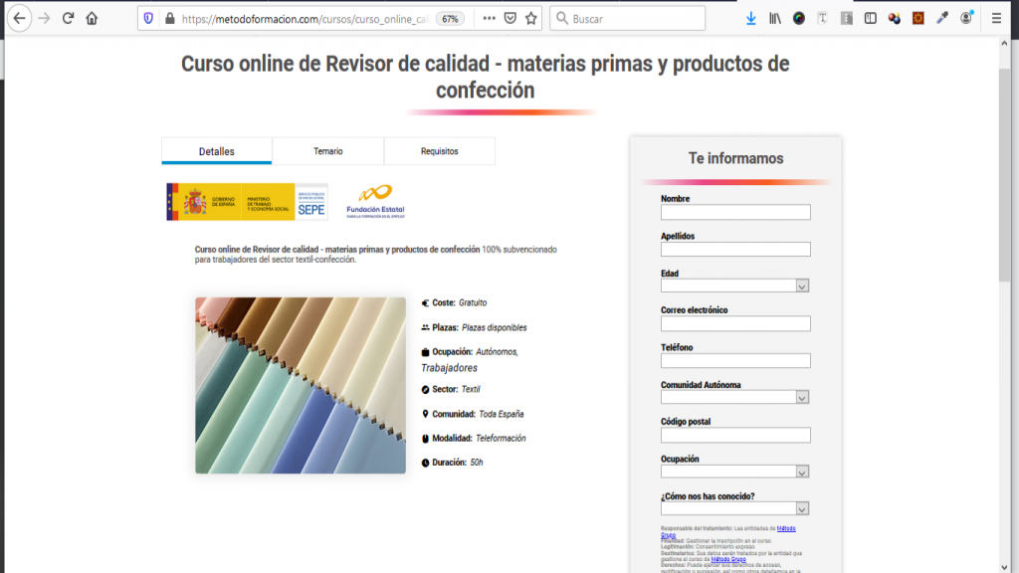This screenshot has height=573, width=1019.
Task: Click the Gobierno de España SEPE logo
Action: click(247, 201)
